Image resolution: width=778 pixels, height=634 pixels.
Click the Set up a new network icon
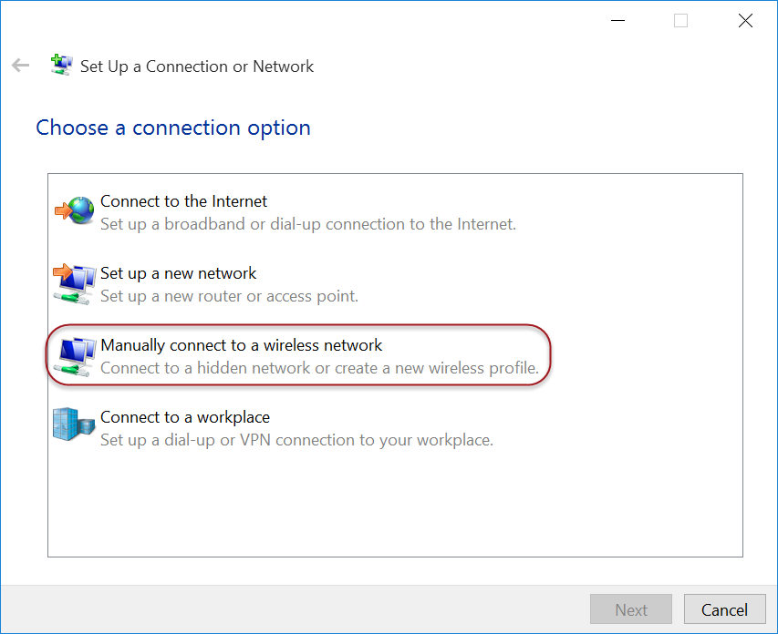click(75, 283)
